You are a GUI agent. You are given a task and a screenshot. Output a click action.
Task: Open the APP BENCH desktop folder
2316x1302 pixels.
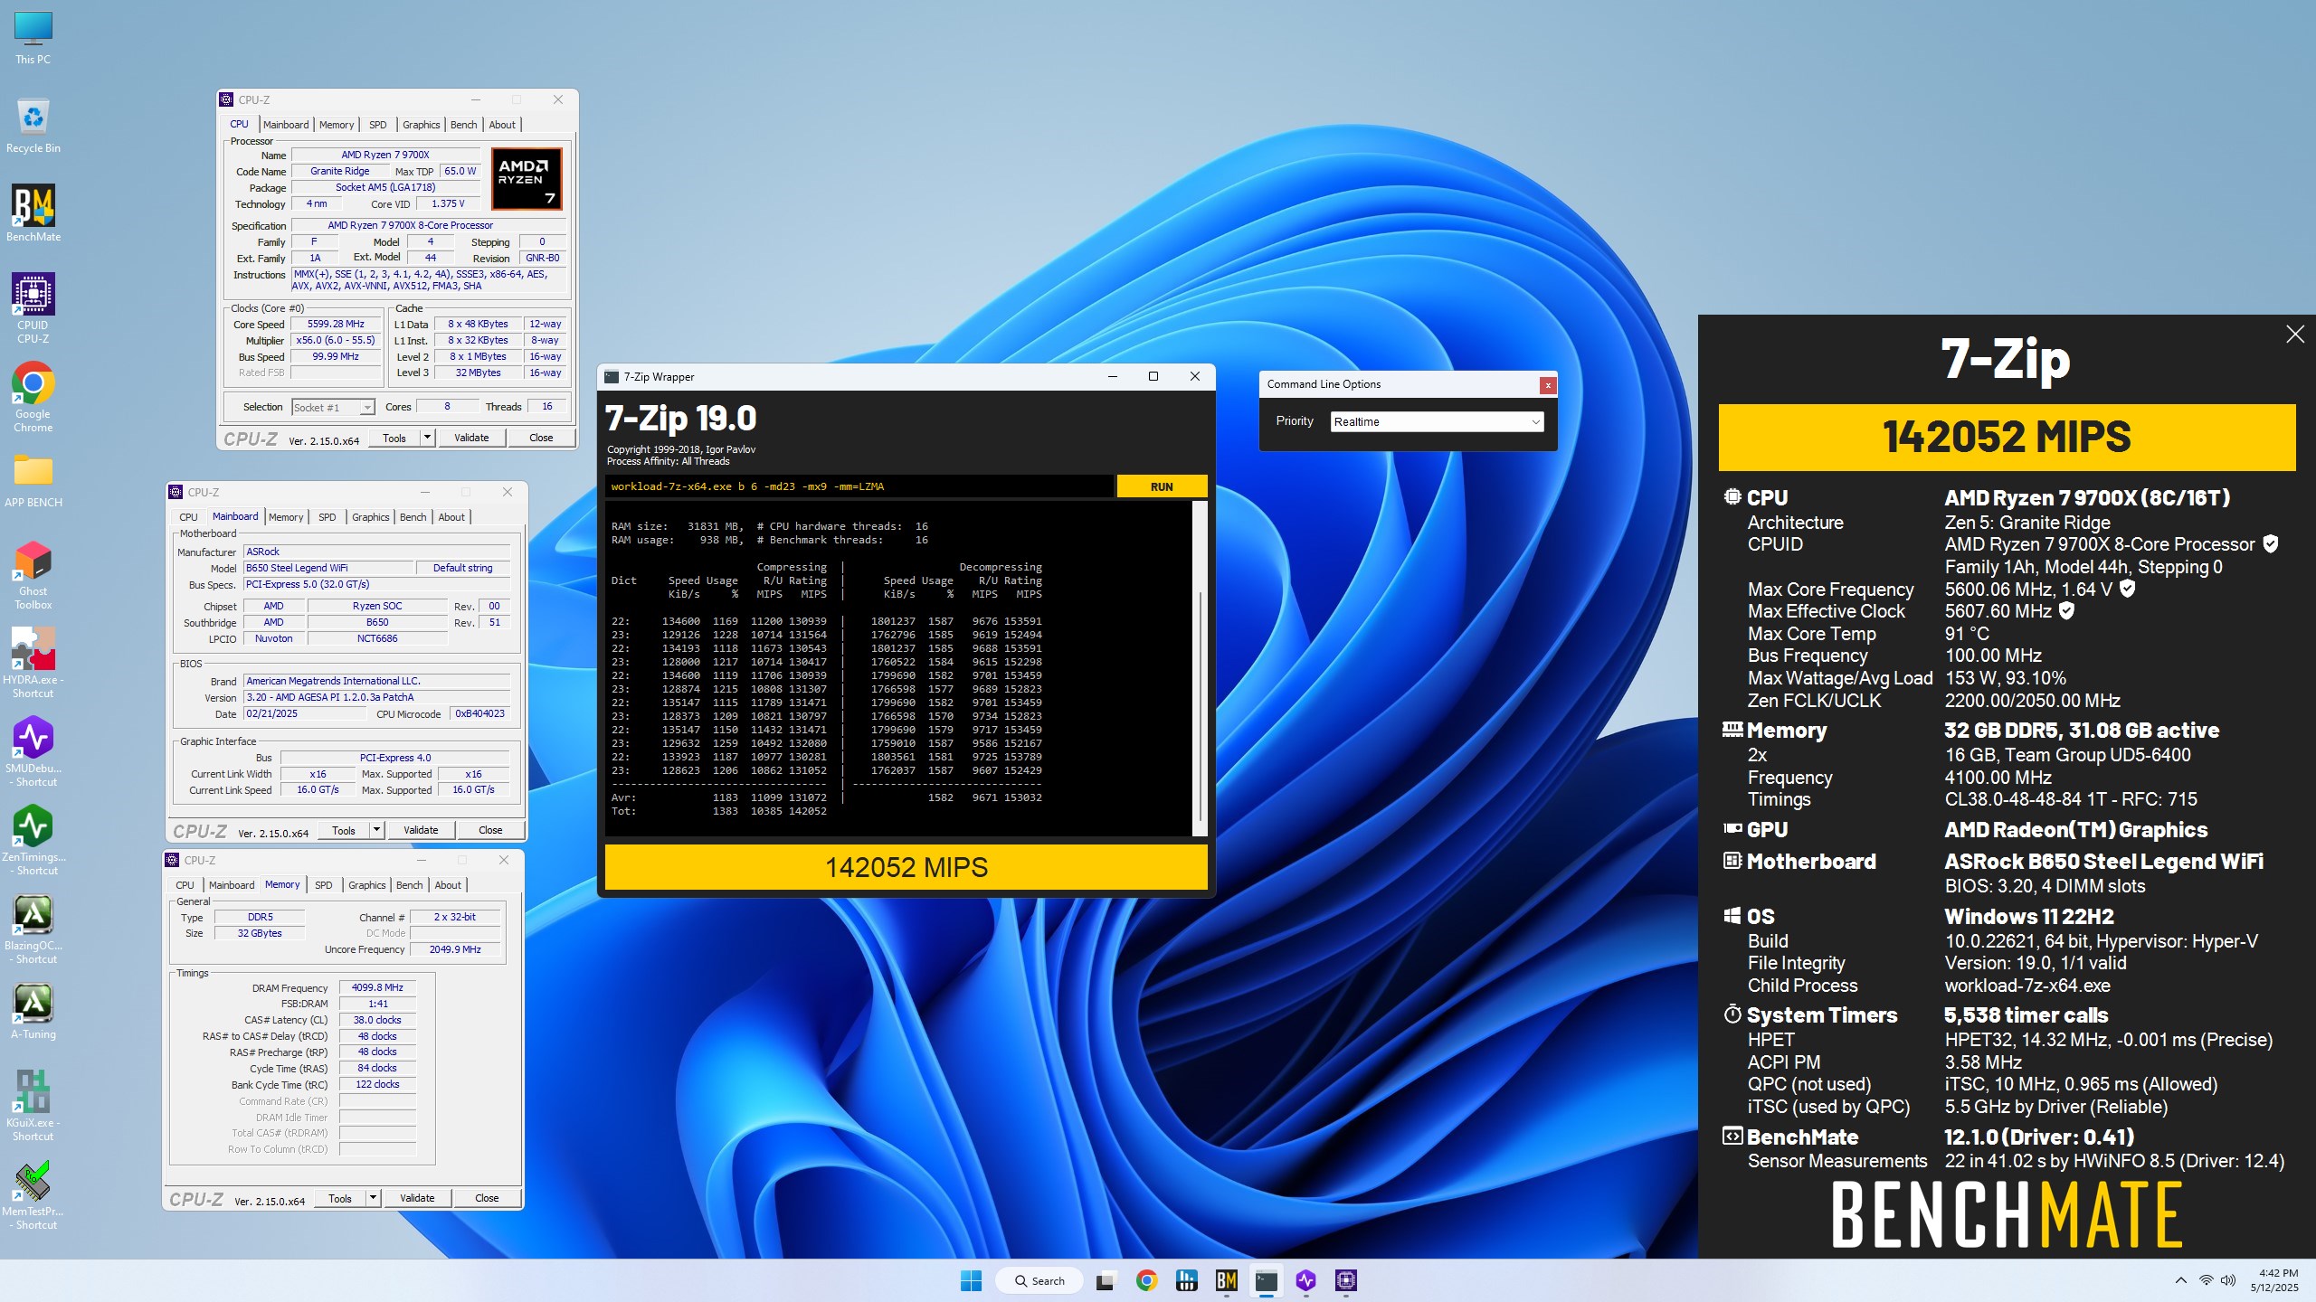(x=33, y=480)
